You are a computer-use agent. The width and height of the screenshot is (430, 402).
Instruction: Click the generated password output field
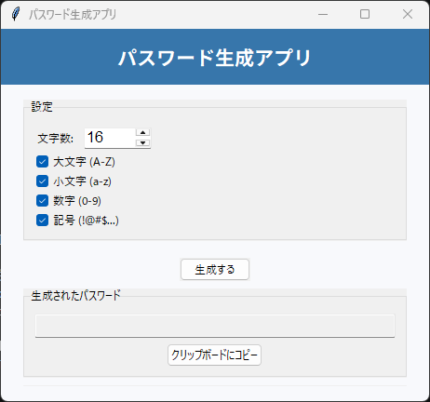215,326
